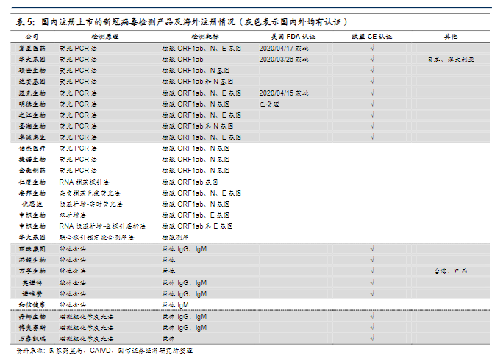This screenshot has width=503, height=358.
Task: Select the 2020/03/26 FDA approval date cell
Action: 284,59
